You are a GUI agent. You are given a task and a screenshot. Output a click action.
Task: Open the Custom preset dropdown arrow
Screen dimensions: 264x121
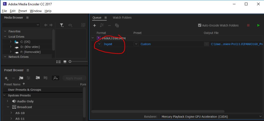136,44
